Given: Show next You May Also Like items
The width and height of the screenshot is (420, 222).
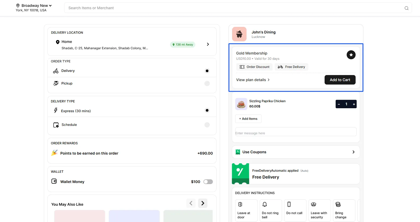Looking at the screenshot, I should [x=203, y=203].
